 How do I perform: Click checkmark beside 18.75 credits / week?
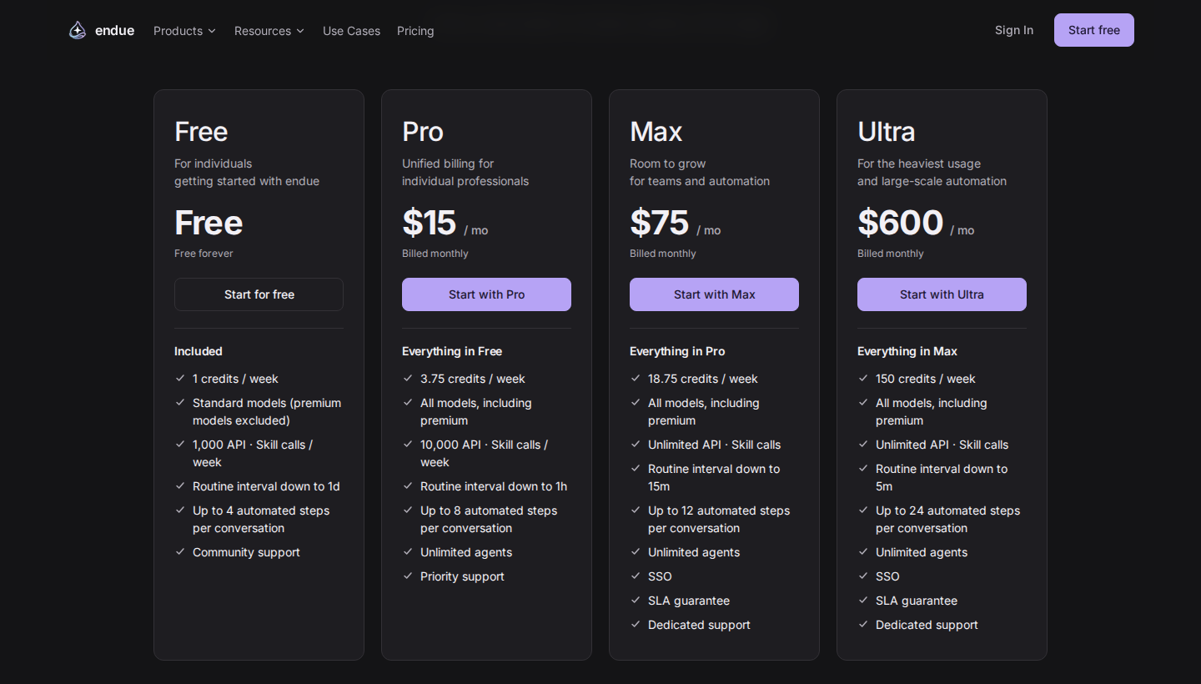(636, 379)
